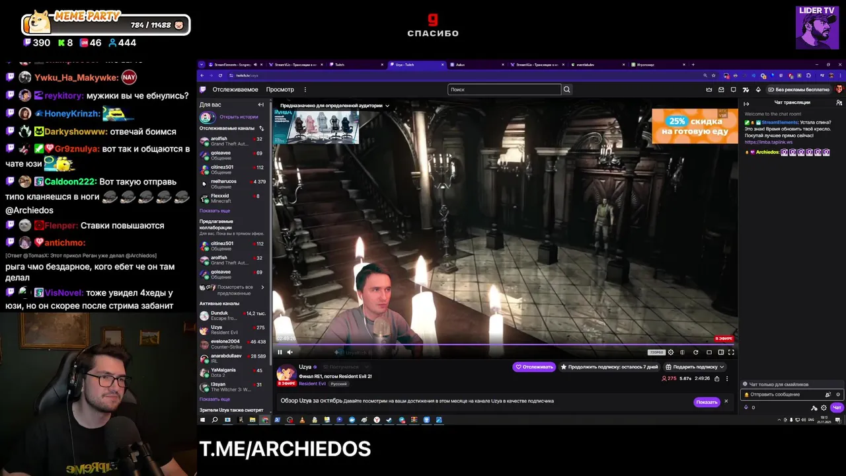Mute the stream volume
Screen dimensions: 846x476
[x=289, y=352]
